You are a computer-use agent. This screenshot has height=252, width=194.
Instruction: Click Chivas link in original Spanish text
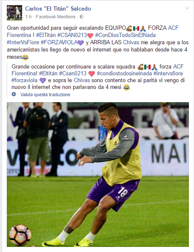coord(131,43)
